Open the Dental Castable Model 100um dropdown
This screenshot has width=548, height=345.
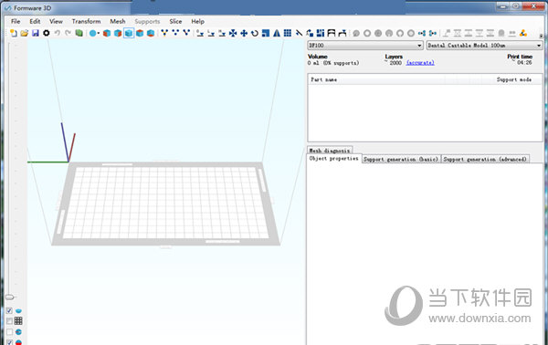[484, 46]
